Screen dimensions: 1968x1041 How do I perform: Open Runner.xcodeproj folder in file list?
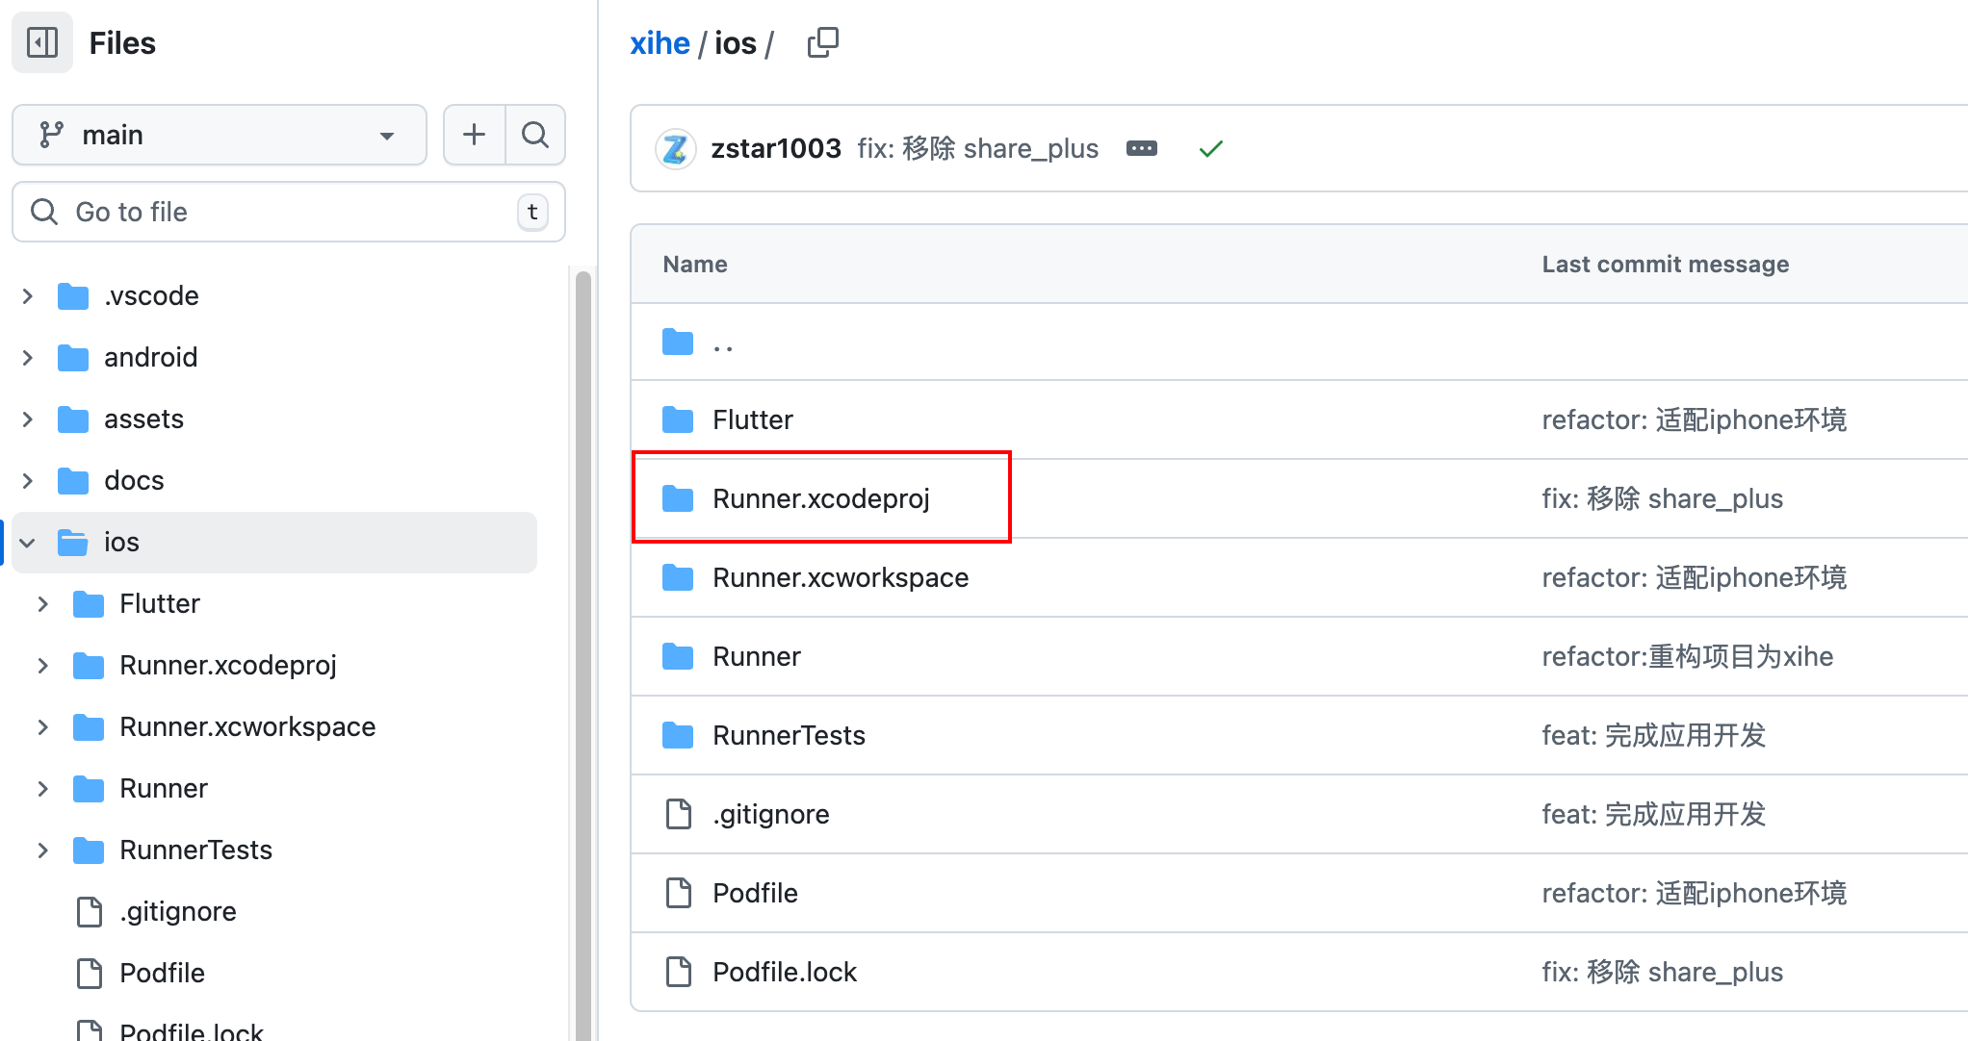click(x=820, y=498)
